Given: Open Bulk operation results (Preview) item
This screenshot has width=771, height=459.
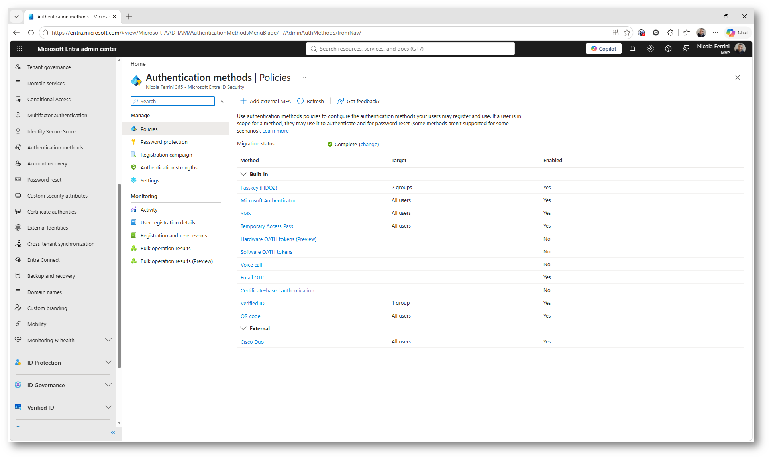Looking at the screenshot, I should click(177, 261).
